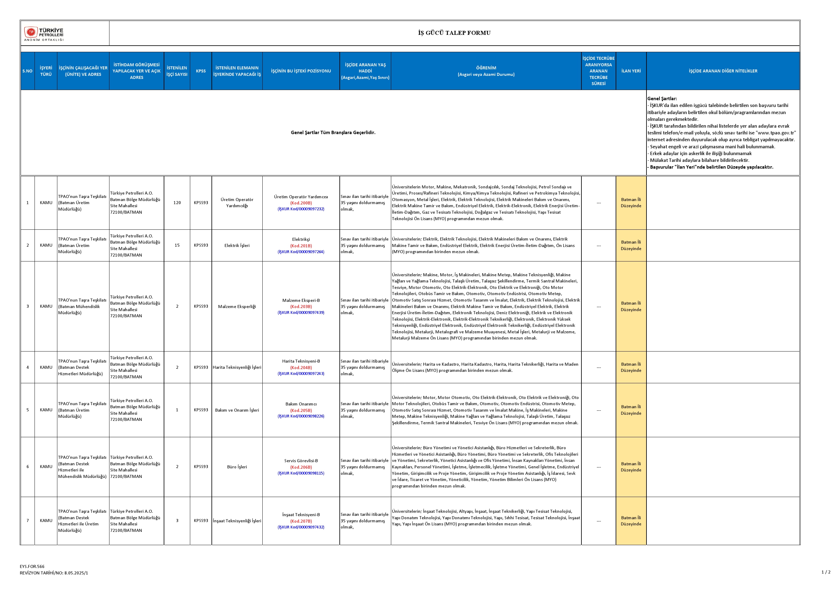Image resolution: width=837 pixels, height=592 pixels.
Task: Open İŞKUR Kod/00009097264 link
Action: (301, 252)
